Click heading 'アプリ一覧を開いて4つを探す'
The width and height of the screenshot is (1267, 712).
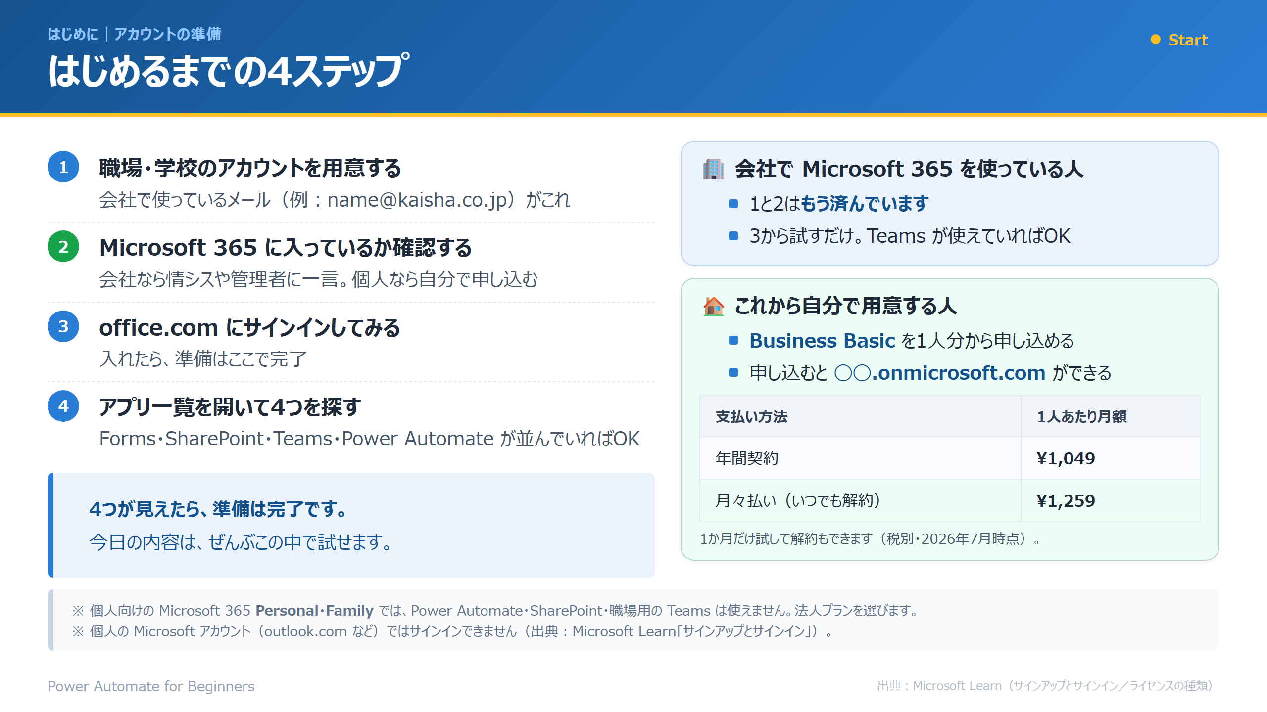coord(230,407)
